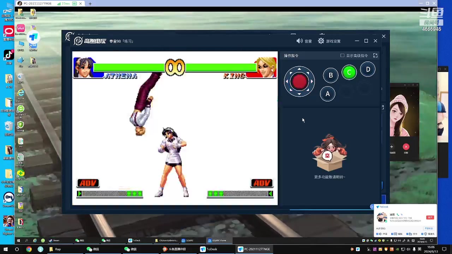Click the joystick right arrow

click(x=312, y=81)
